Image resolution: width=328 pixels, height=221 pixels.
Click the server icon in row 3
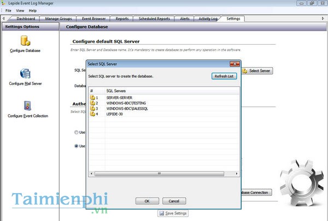[92, 109]
